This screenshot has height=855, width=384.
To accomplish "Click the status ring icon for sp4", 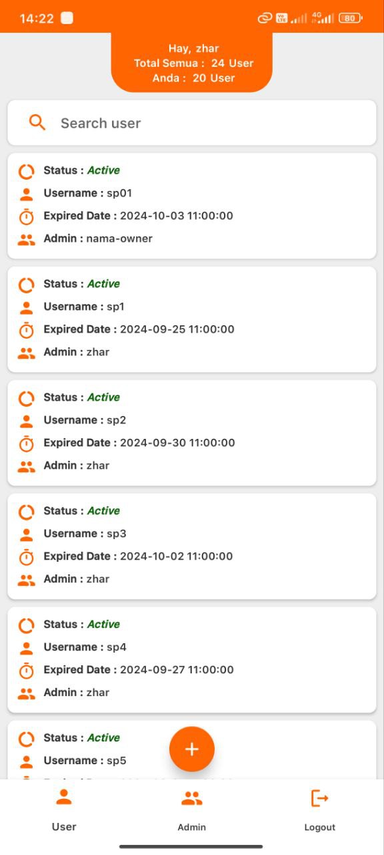I will pos(26,625).
